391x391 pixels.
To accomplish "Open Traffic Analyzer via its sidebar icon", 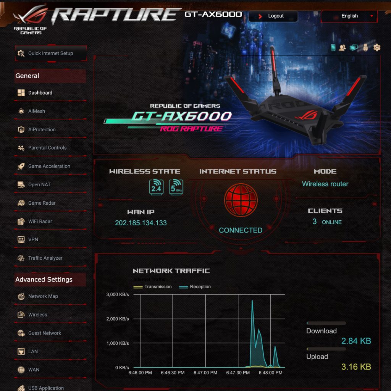I will [21, 258].
